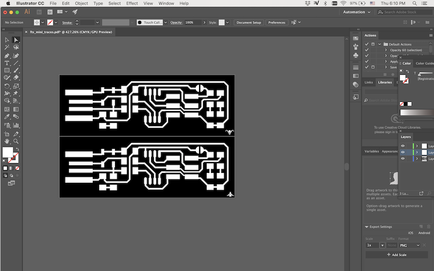434x271 pixels.
Task: Select the Artboard tool
Action: [7, 134]
